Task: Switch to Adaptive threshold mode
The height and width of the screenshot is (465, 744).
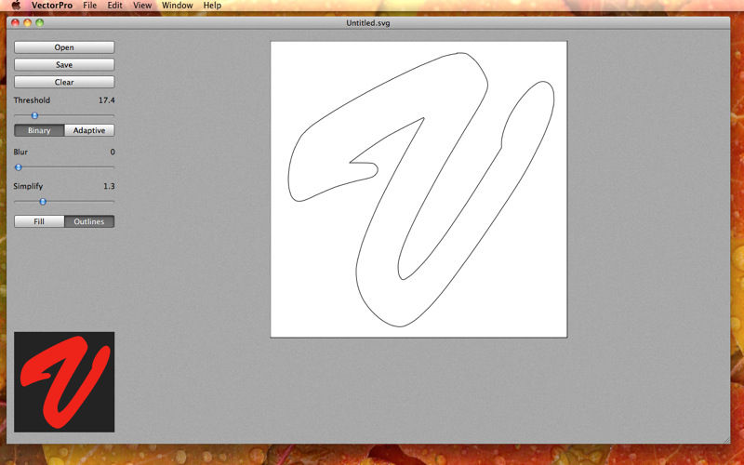Action: click(89, 130)
